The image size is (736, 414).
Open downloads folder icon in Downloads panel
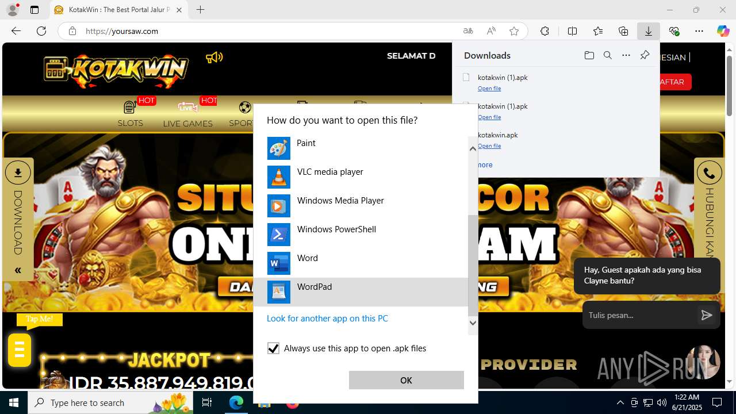[x=589, y=55]
